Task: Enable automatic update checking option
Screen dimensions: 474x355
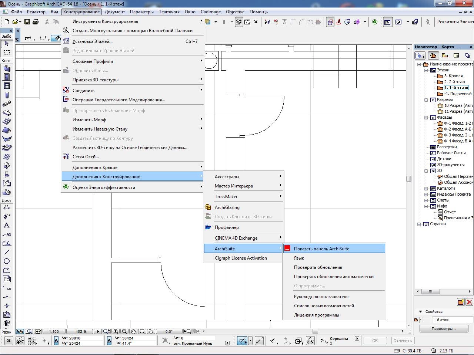Action: point(334,277)
